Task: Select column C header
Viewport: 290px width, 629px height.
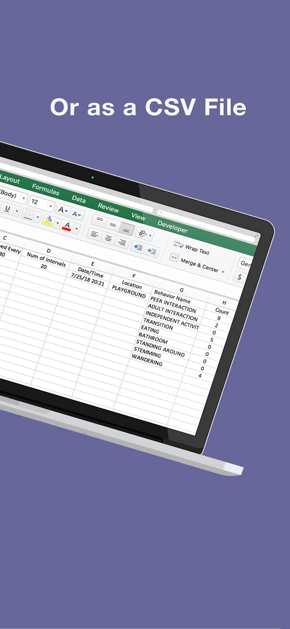Action: point(5,238)
